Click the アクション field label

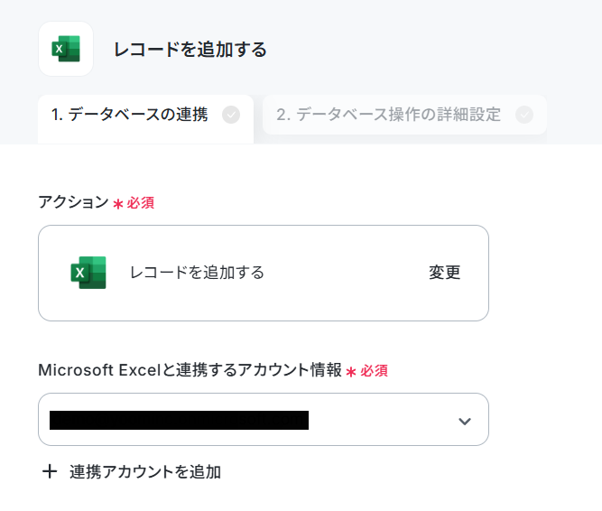pyautogui.click(x=73, y=202)
